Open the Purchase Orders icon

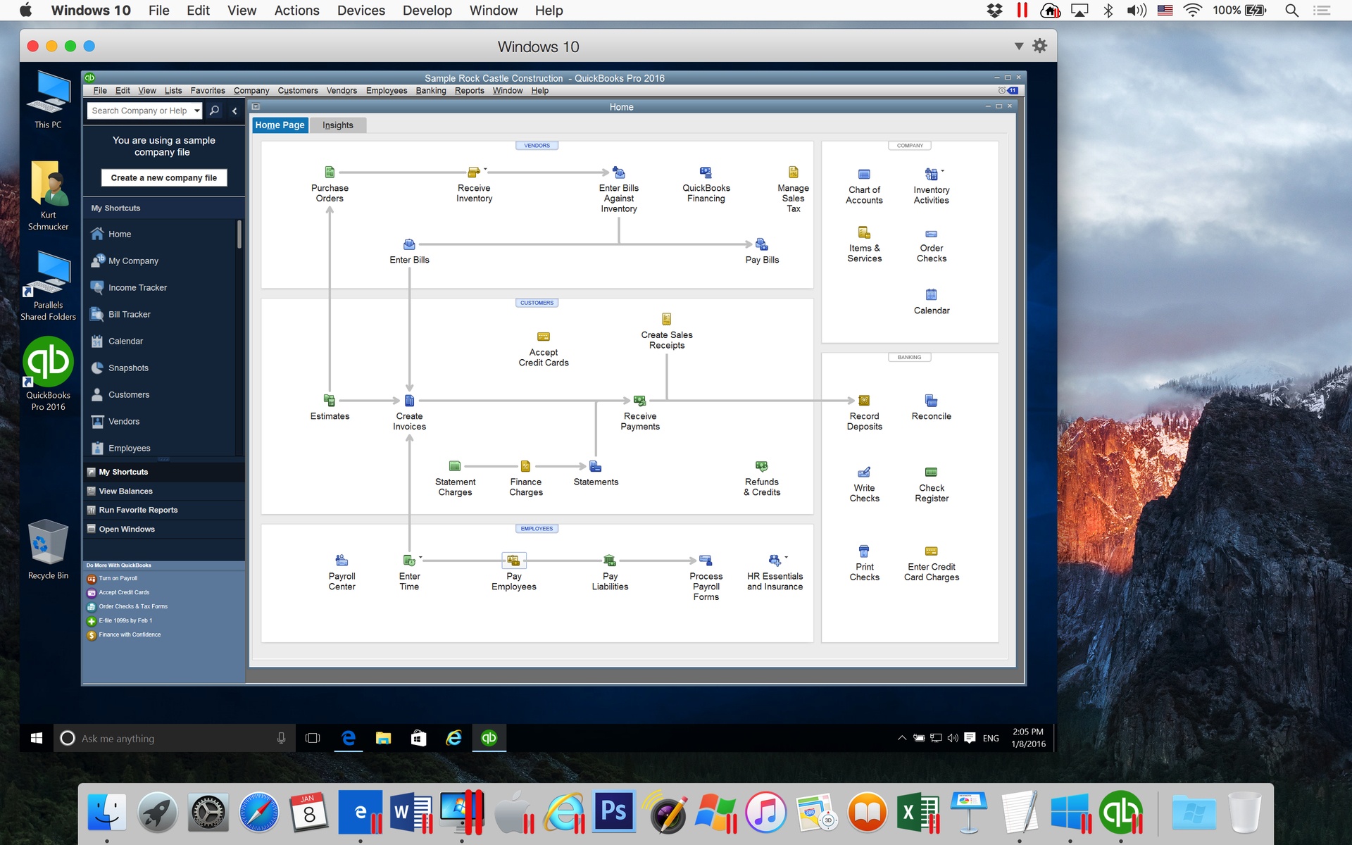point(330,172)
